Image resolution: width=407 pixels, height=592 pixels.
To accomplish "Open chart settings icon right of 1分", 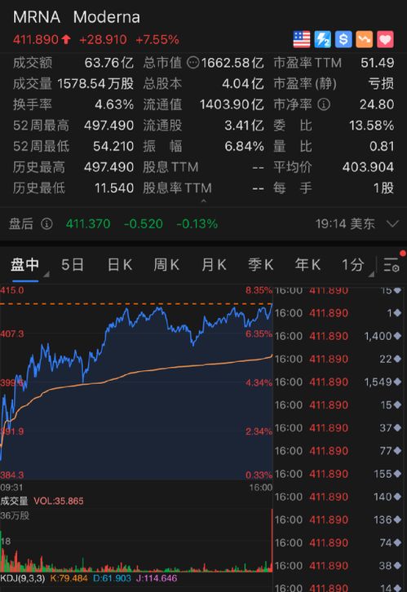I will click(x=392, y=265).
